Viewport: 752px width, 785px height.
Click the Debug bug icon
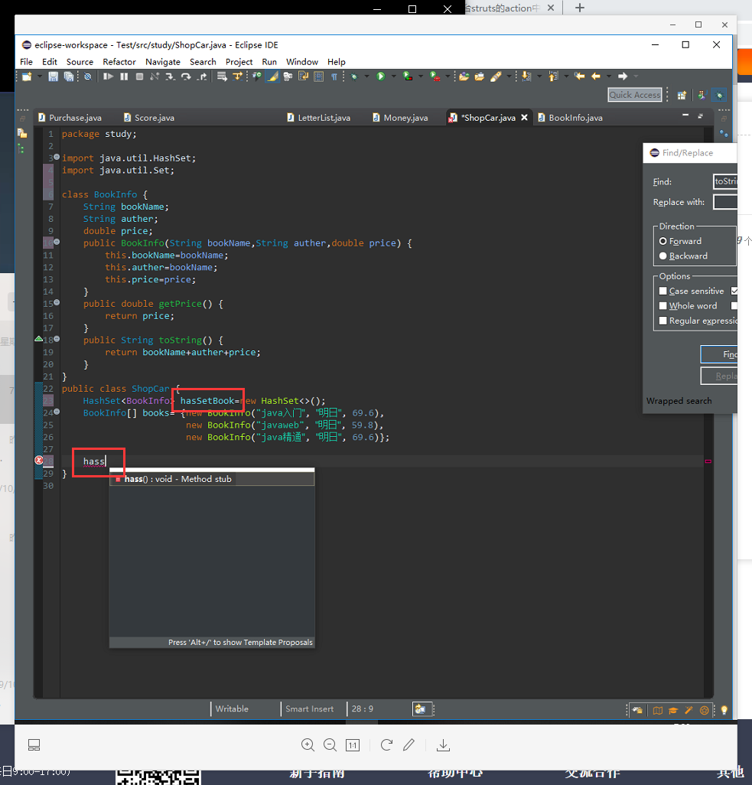tap(354, 76)
